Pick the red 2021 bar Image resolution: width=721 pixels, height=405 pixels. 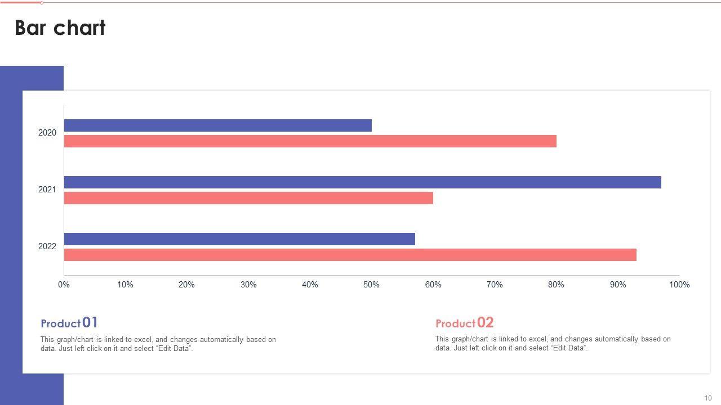248,198
